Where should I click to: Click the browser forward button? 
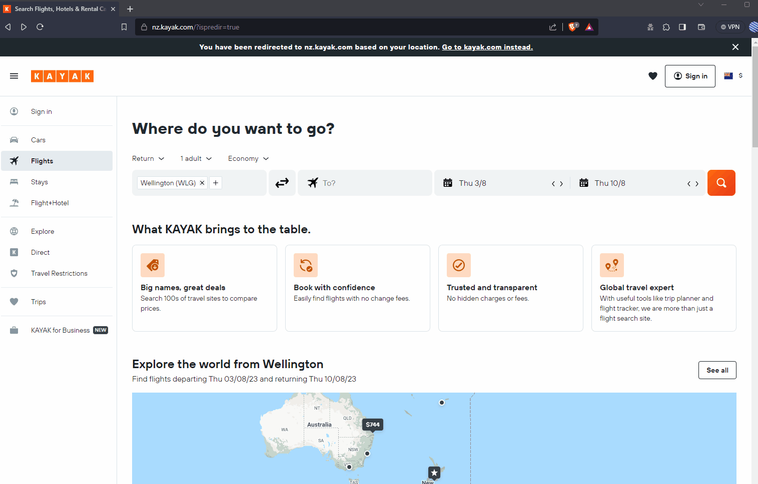[x=24, y=27]
